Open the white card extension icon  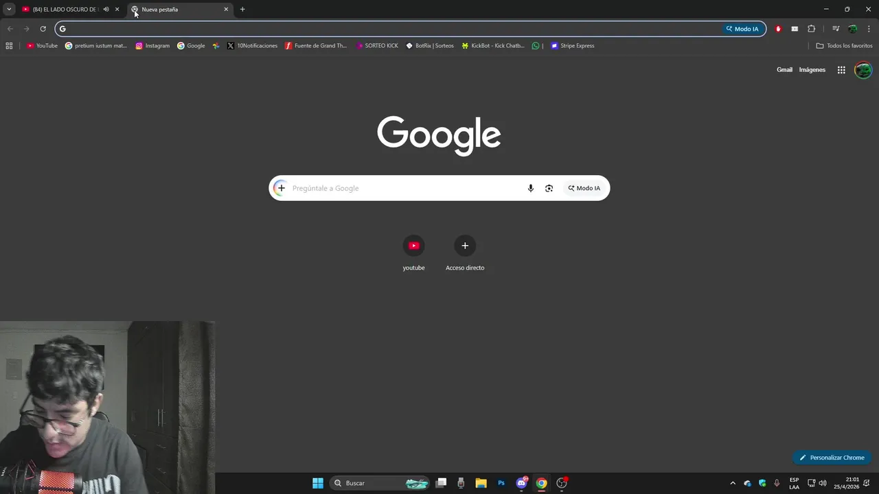[795, 29]
